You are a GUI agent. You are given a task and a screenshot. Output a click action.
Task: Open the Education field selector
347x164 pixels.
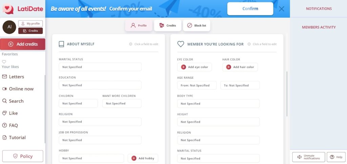pos(100,85)
